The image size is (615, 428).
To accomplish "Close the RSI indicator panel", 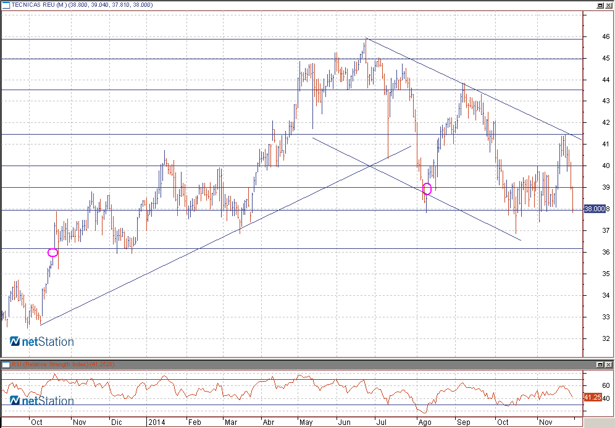I will coord(608,365).
